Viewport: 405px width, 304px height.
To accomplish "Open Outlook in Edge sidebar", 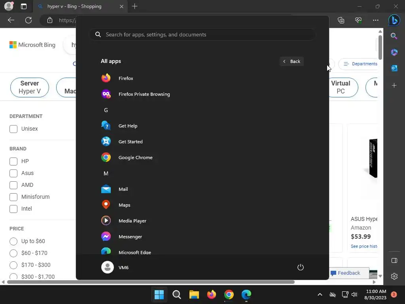I will pyautogui.click(x=394, y=68).
